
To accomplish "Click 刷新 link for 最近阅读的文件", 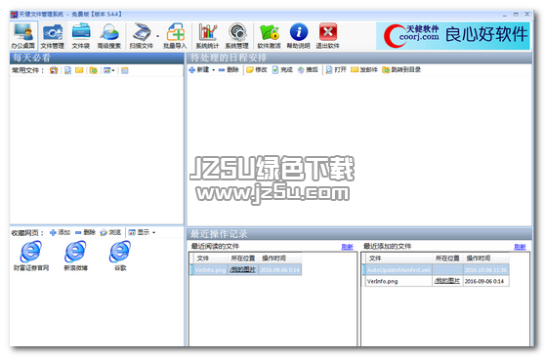I will (348, 247).
